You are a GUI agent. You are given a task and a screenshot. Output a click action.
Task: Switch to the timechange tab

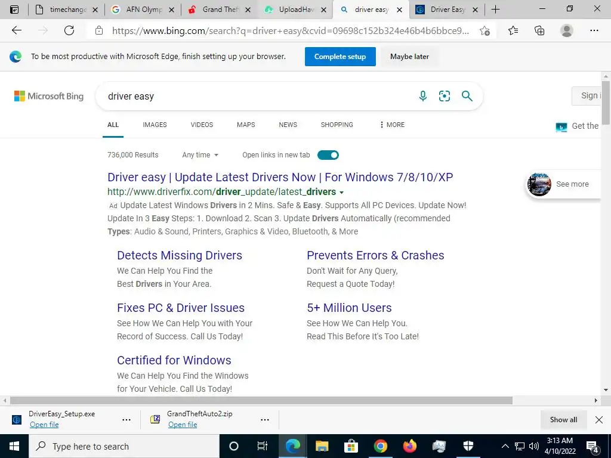tap(66, 10)
